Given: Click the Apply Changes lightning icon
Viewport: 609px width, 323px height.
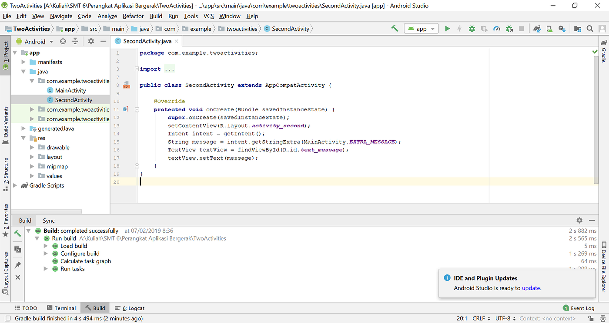Looking at the screenshot, I should click(x=459, y=29).
